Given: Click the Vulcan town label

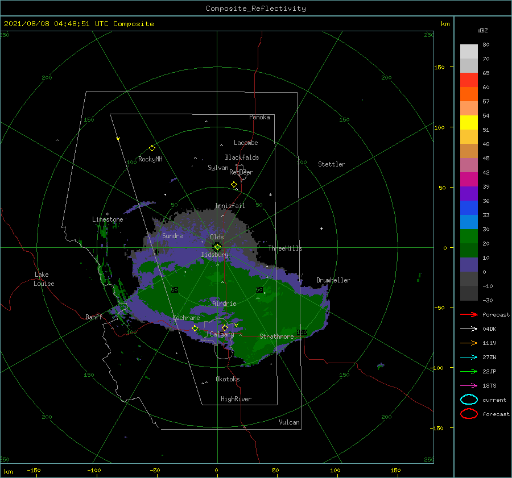Looking at the screenshot, I should (x=289, y=422).
